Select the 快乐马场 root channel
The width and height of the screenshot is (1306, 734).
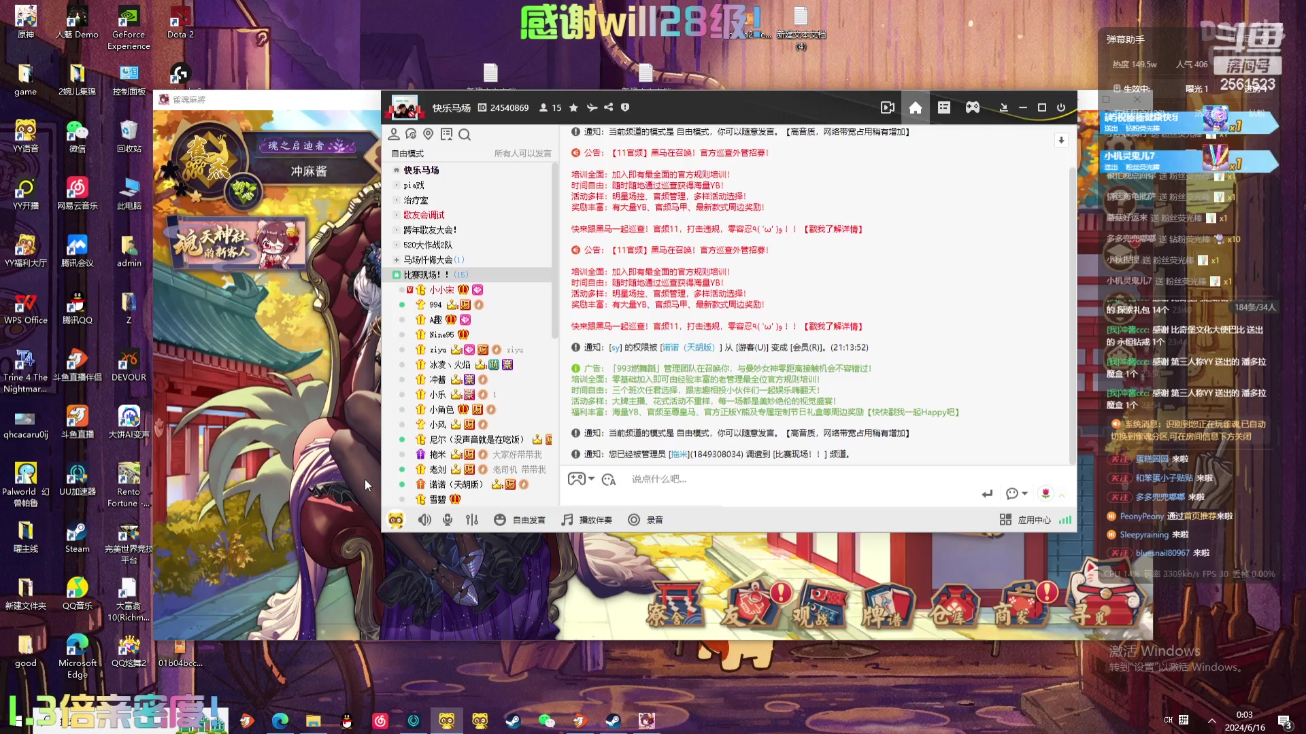(421, 170)
